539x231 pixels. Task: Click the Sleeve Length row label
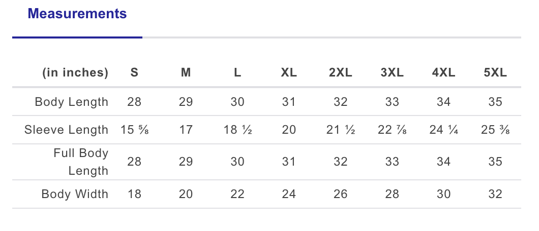click(x=66, y=130)
